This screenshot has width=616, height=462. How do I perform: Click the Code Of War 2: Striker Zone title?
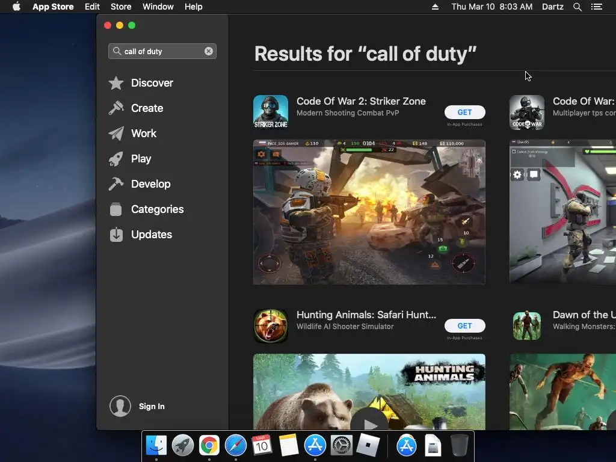pos(361,101)
